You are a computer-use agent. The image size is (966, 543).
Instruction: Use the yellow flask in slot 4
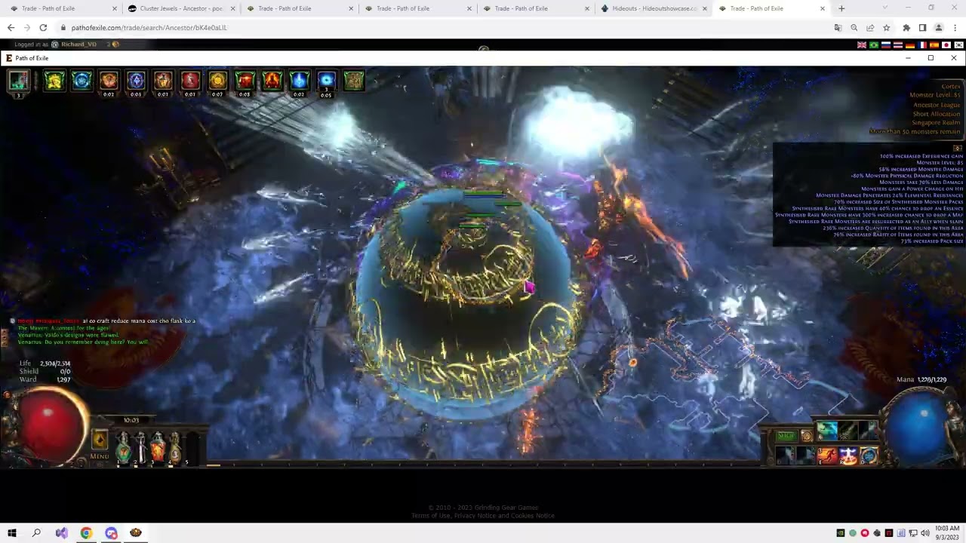[x=175, y=446]
